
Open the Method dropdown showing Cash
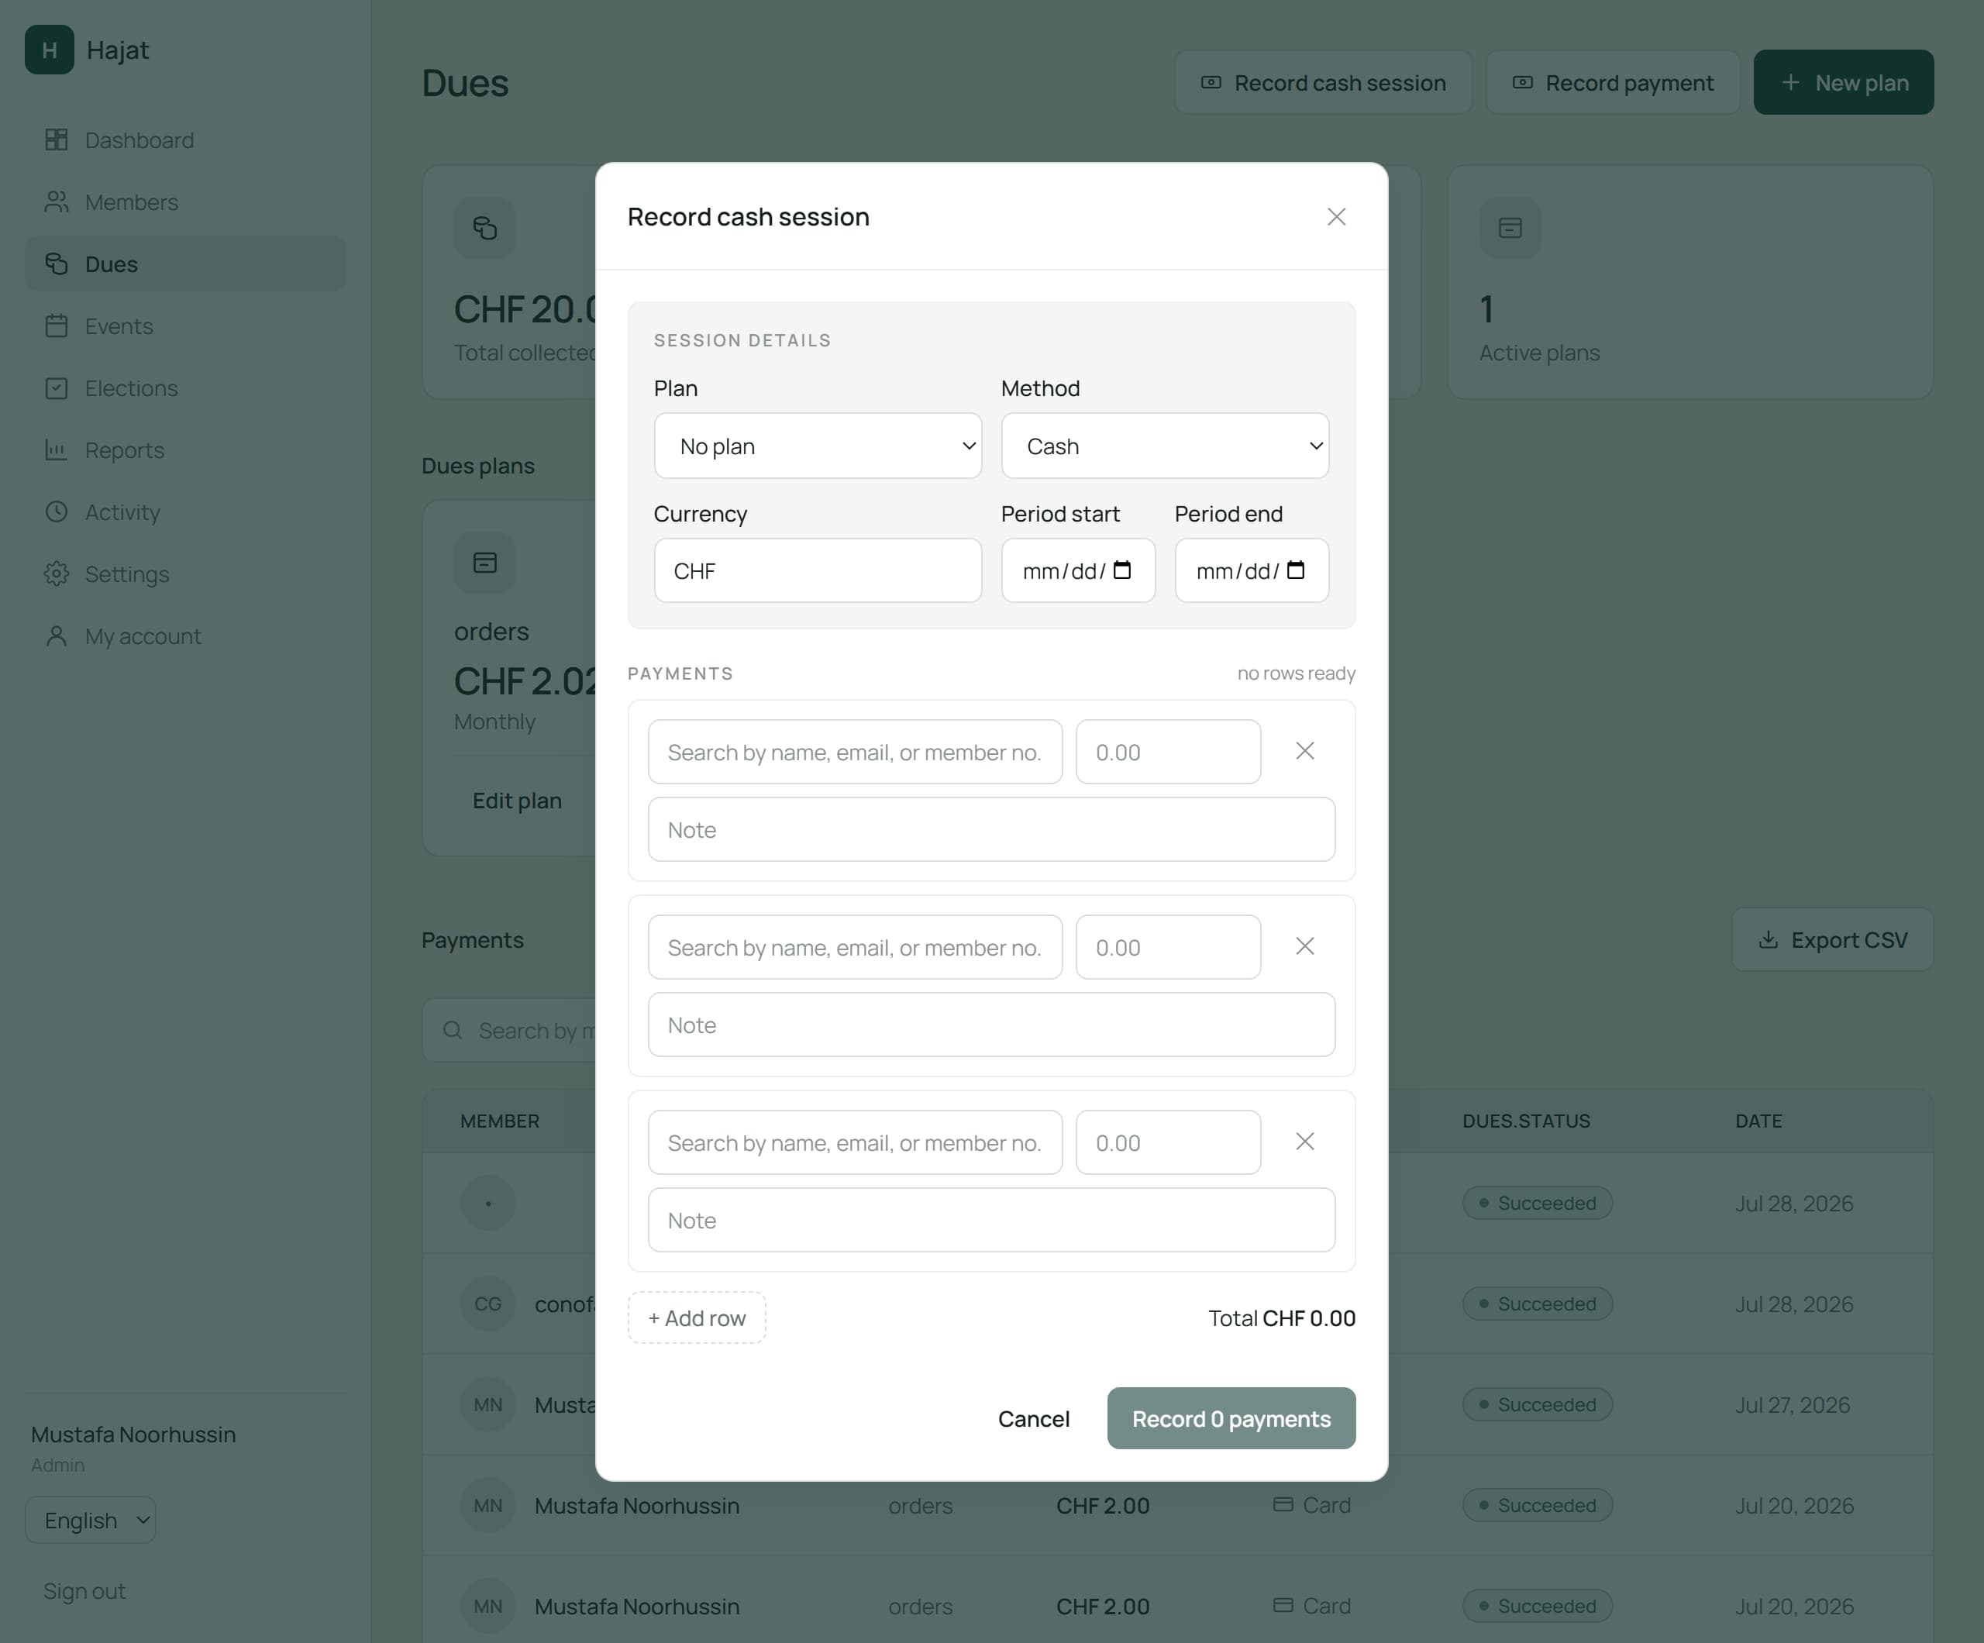[x=1164, y=446]
